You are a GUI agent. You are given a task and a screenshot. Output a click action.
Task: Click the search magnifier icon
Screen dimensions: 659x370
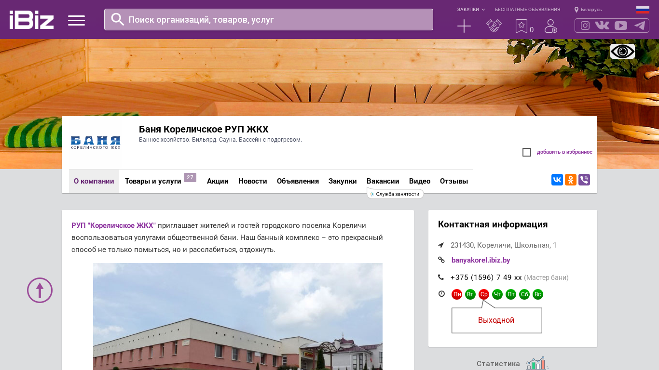click(118, 19)
